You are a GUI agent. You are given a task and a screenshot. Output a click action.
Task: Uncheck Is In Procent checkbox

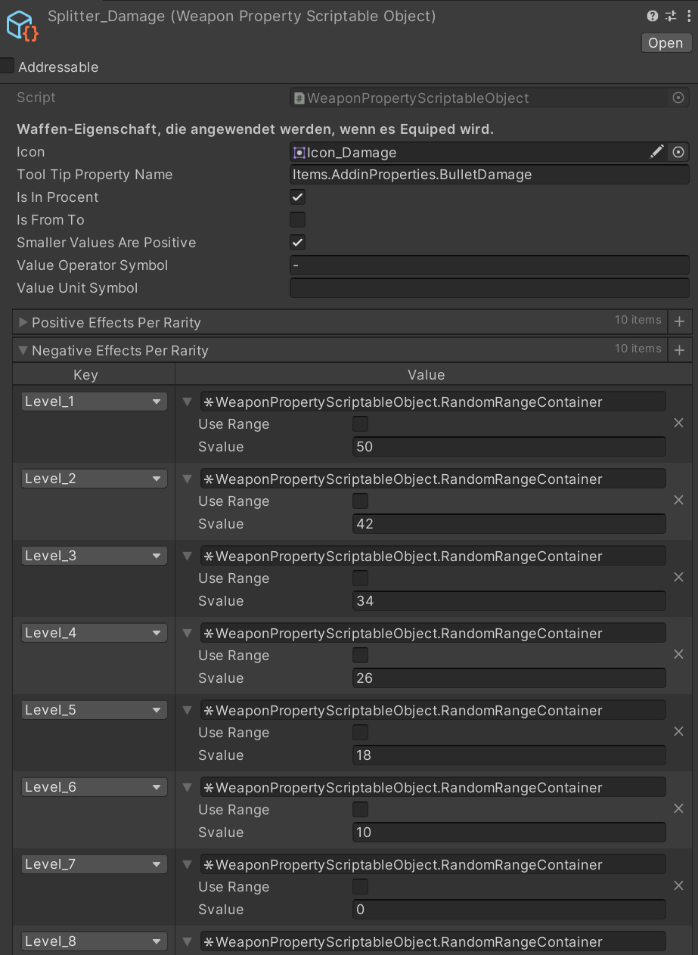(x=298, y=197)
